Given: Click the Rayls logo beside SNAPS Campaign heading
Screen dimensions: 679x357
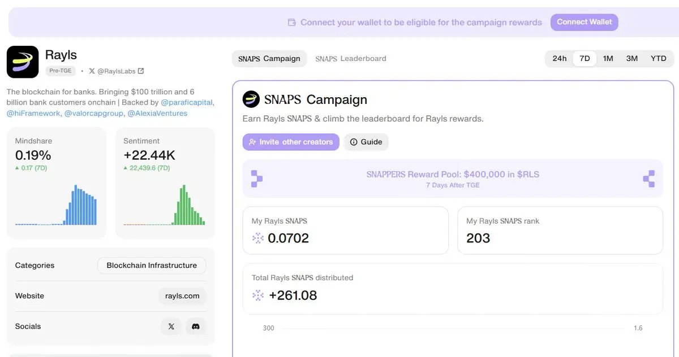Looking at the screenshot, I should [251, 99].
